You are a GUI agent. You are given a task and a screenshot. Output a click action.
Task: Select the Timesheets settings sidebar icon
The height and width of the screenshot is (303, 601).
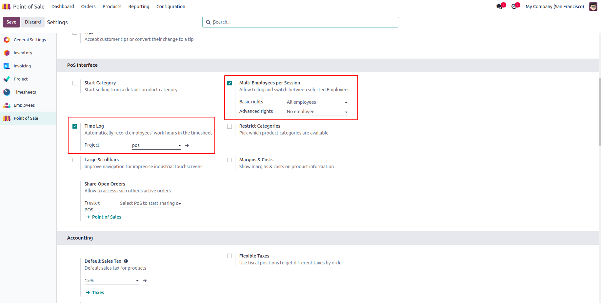[7, 92]
